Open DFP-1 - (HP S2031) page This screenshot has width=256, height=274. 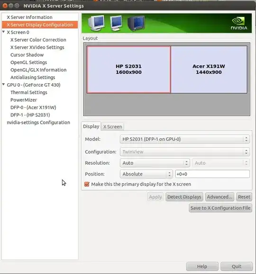click(30, 115)
